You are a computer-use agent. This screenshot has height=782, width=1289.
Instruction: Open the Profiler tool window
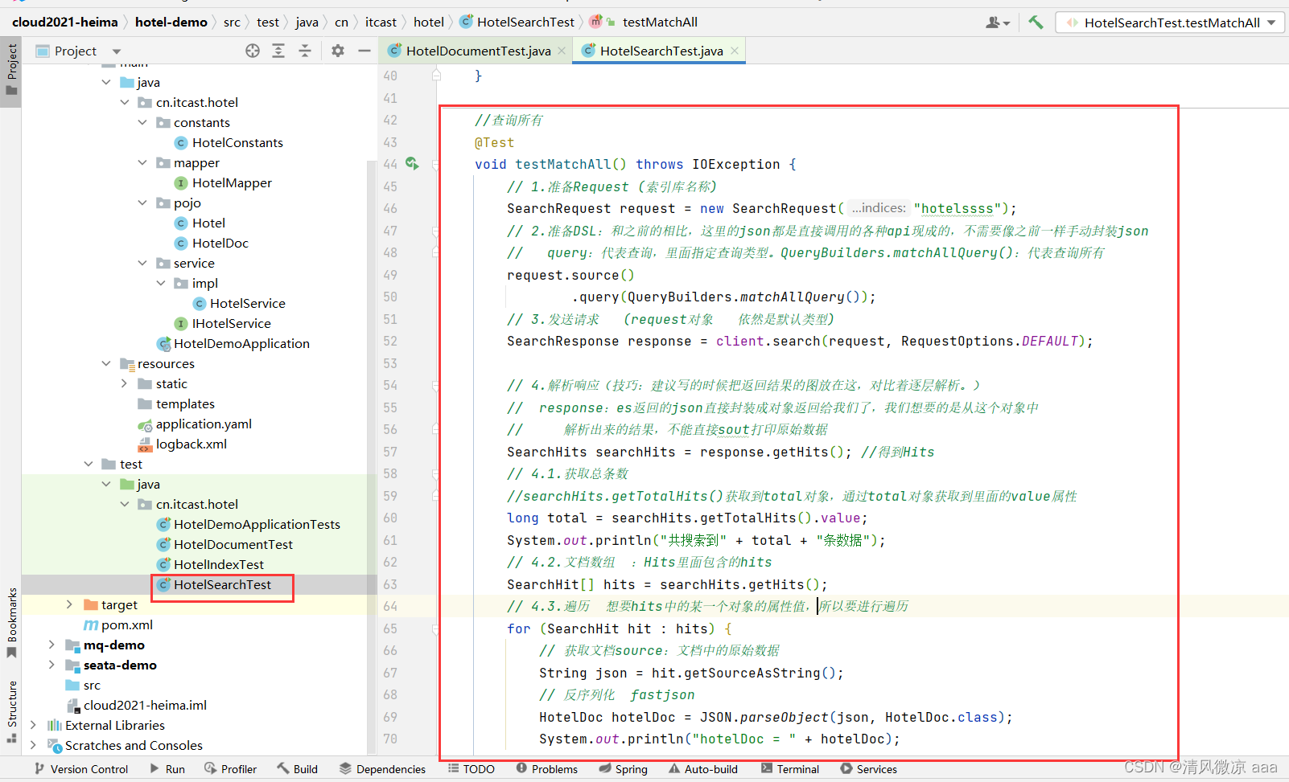click(x=230, y=769)
